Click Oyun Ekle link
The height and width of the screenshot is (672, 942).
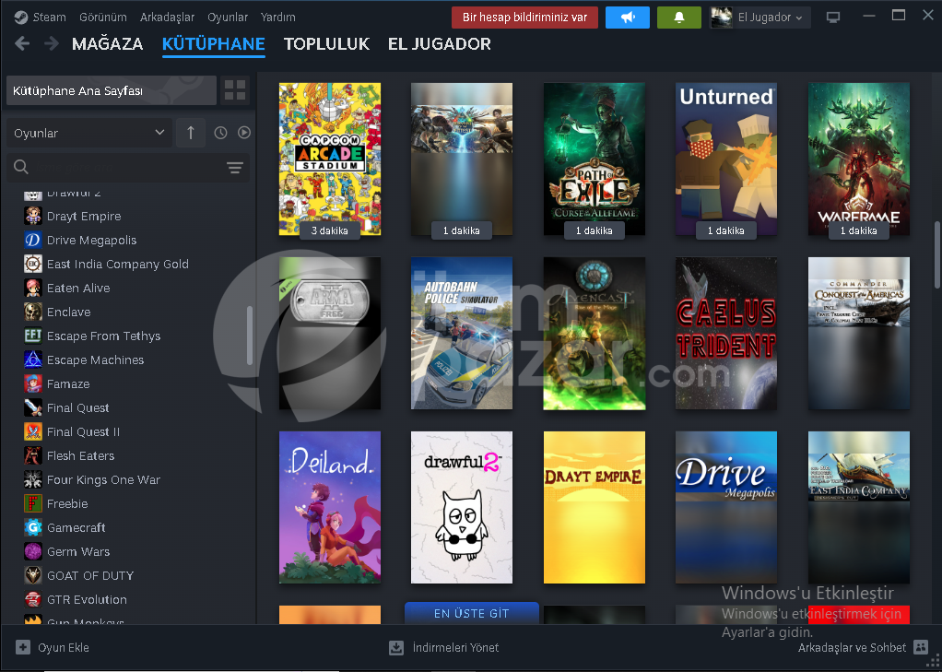tap(63, 647)
